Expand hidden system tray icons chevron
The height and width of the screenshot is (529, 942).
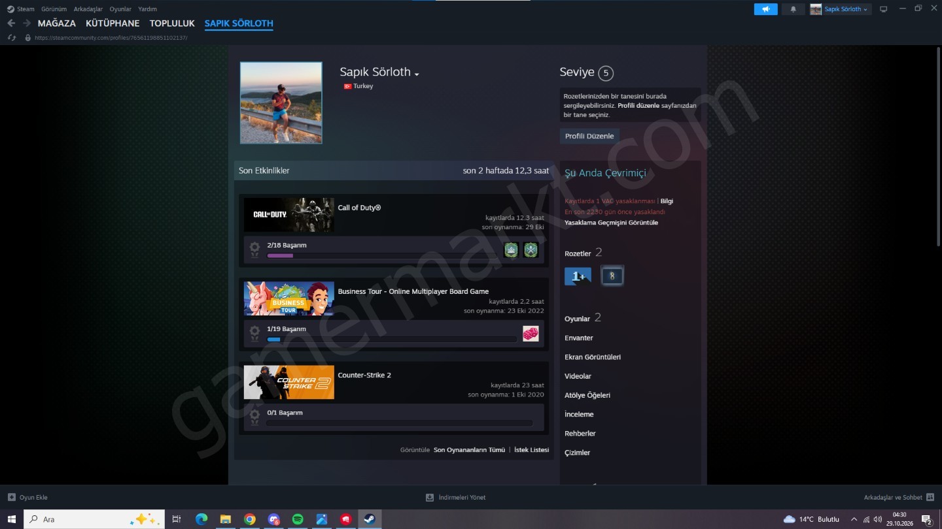coord(854,519)
